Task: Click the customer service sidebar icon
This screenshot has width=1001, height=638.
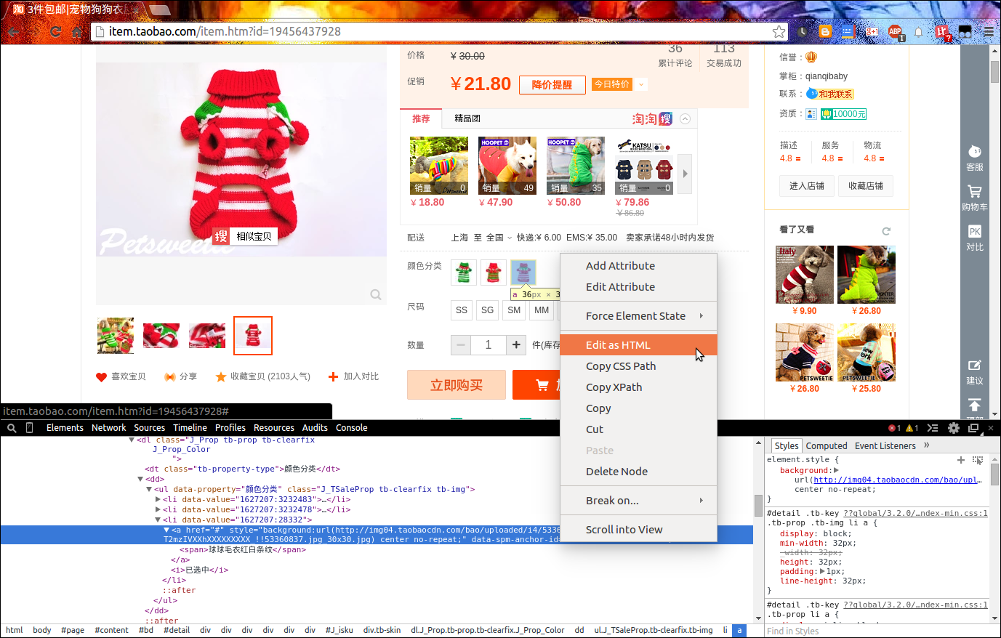Action: tap(975, 151)
